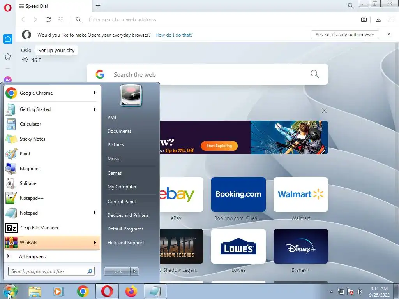This screenshot has height=299, width=399.
Task: Click the Start Exploring banner button
Action: click(x=219, y=146)
